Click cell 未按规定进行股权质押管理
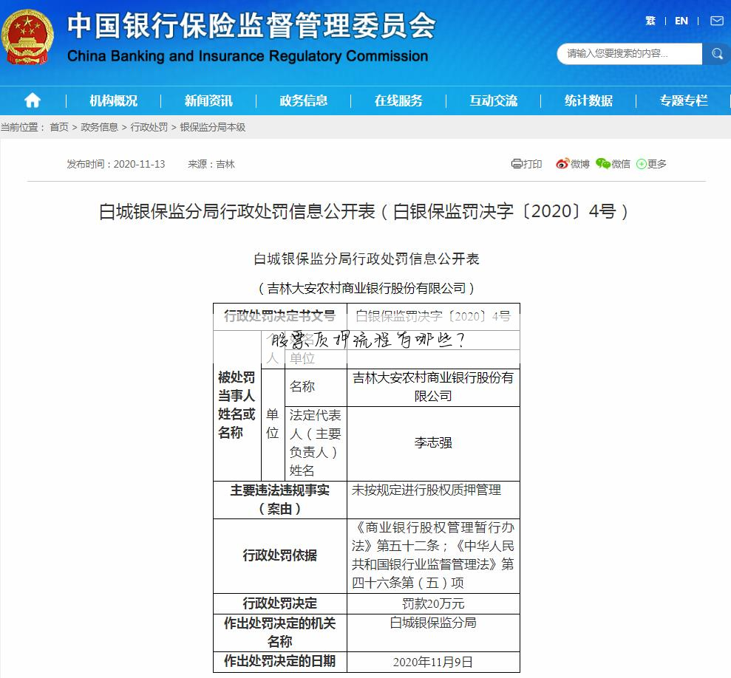 (x=433, y=499)
